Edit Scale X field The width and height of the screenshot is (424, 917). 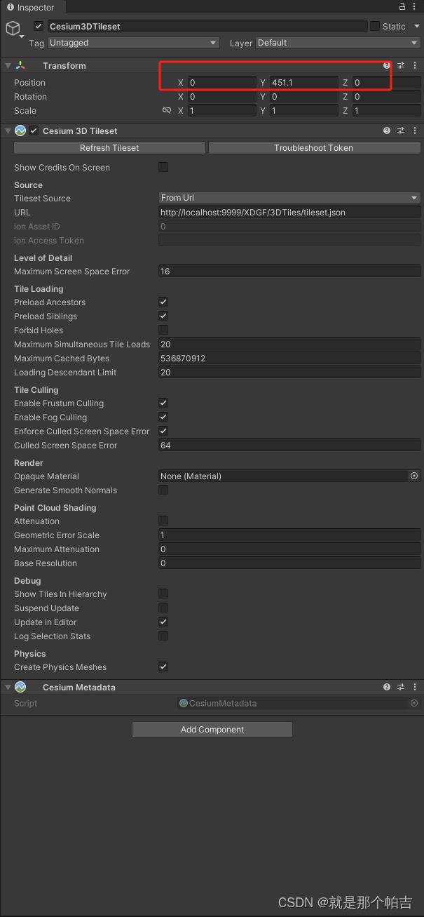pyautogui.click(x=221, y=111)
